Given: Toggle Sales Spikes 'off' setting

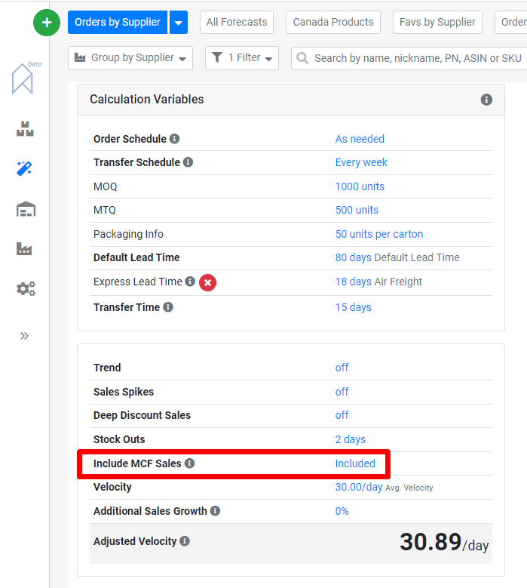Looking at the screenshot, I should (x=342, y=392).
